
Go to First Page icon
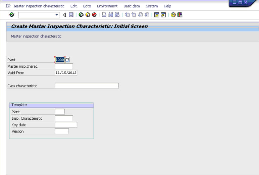[x=127, y=15]
